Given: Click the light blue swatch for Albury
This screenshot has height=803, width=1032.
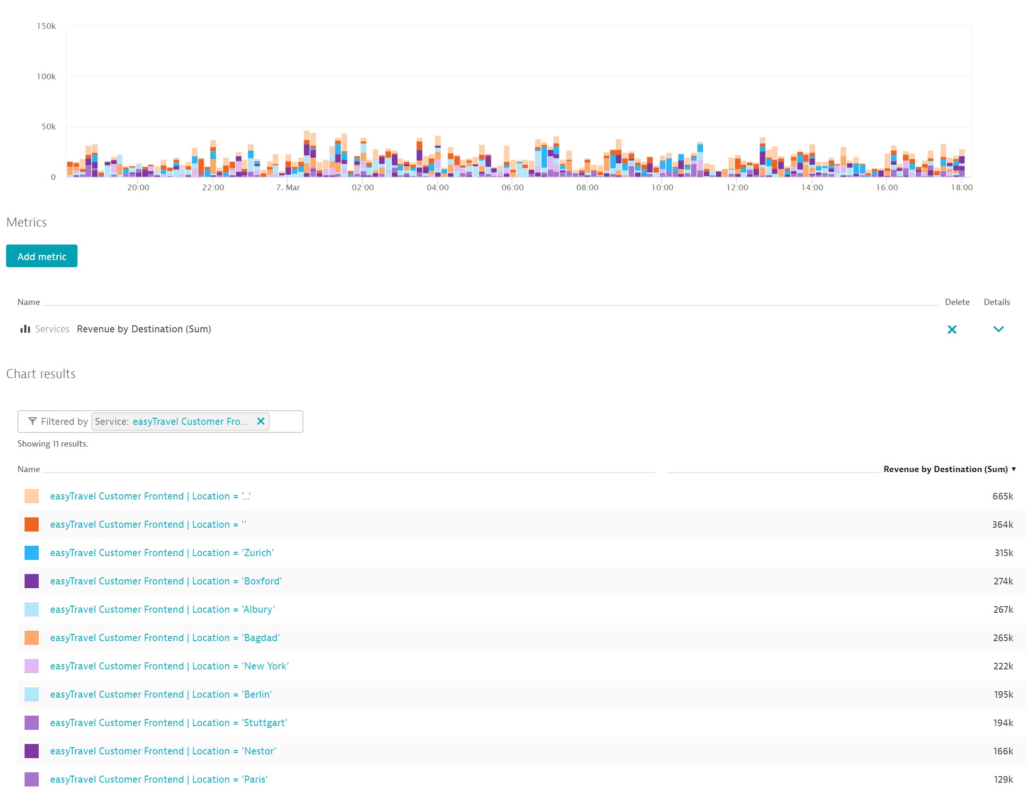Looking at the screenshot, I should tap(32, 609).
